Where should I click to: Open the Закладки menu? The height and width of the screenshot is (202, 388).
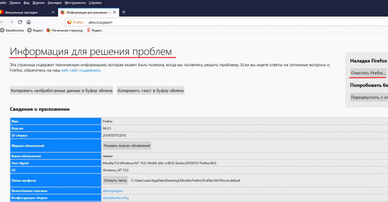pos(54,3)
